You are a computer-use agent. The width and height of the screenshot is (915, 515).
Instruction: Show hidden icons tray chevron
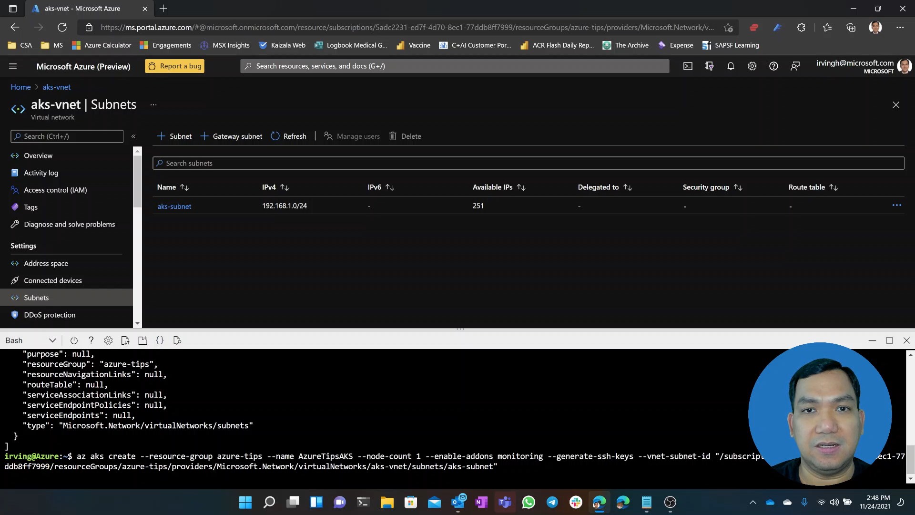753,502
